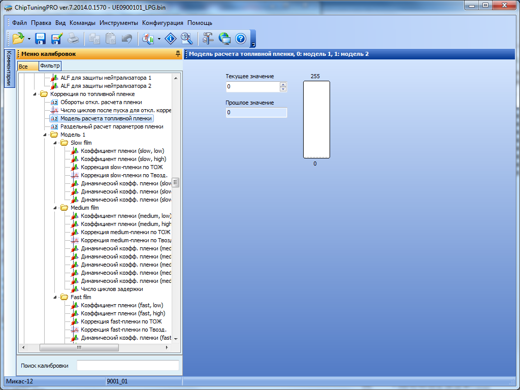Click the globe and monitor icon
This screenshot has width=520, height=390.
click(224, 38)
